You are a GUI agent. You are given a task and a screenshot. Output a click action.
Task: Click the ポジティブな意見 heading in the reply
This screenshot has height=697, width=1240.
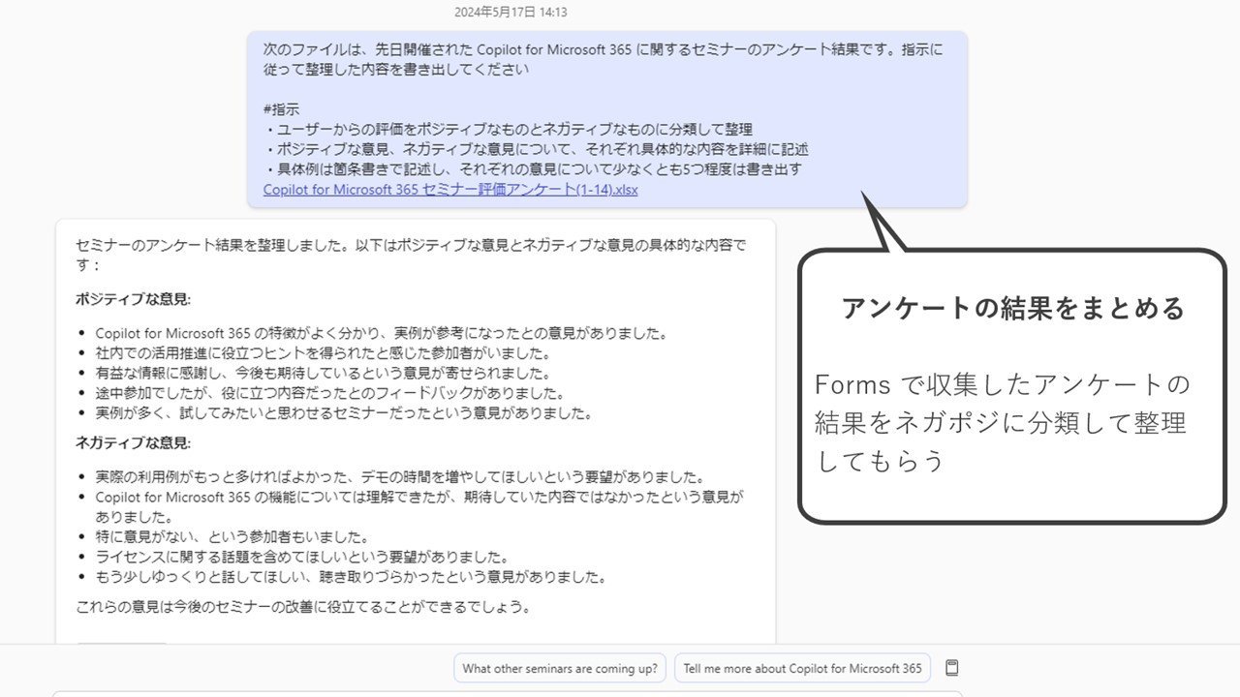coord(134,300)
